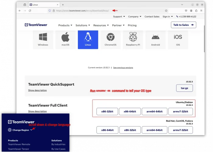
Task: Choose the macOS Apple icon tile
Action: tap(65, 39)
